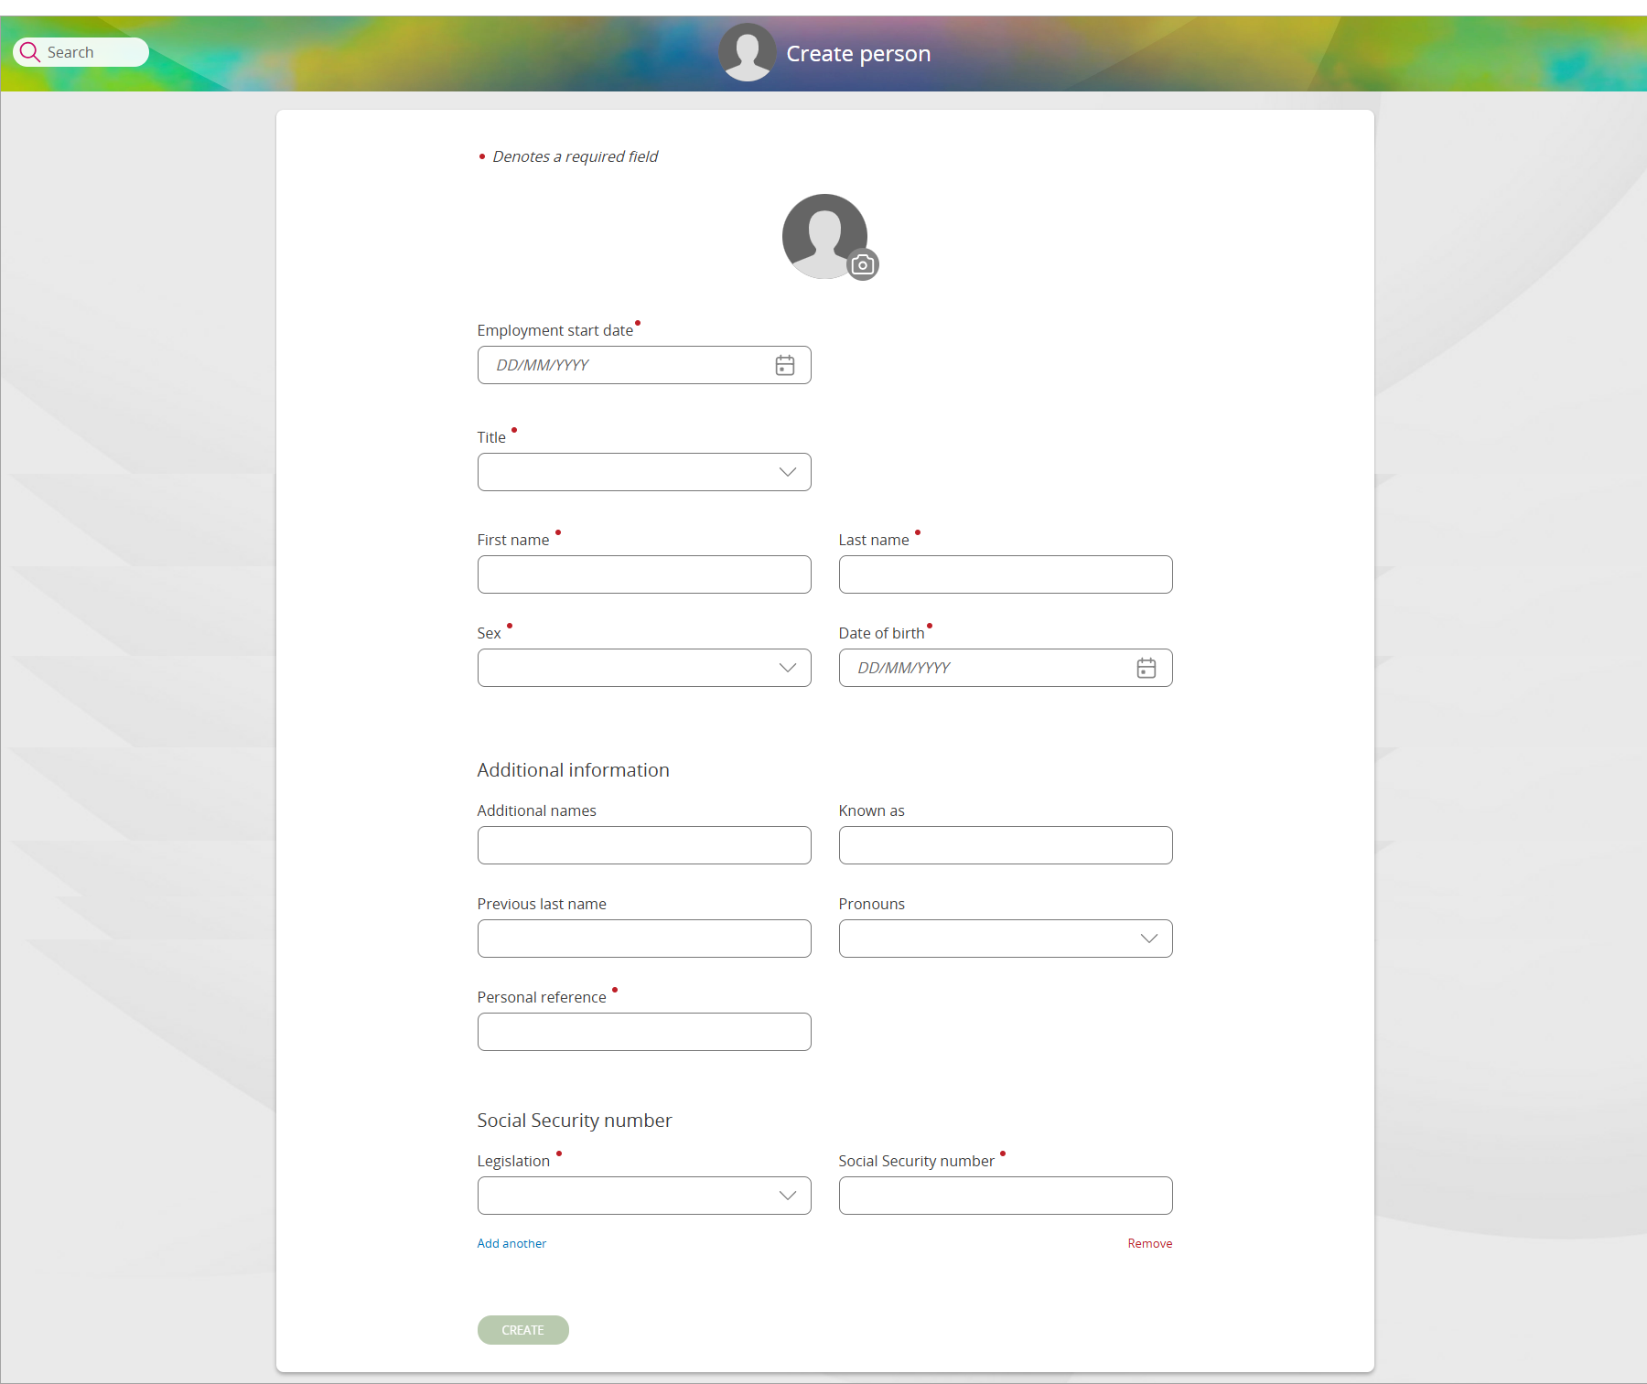This screenshot has width=1647, height=1384.
Task: Click the camera icon to upload photo
Action: [862, 265]
